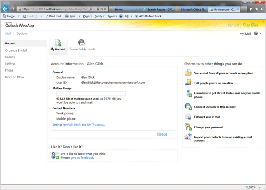
Task: Click the browser back arrow button
Action: pyautogui.click(x=5, y=9)
